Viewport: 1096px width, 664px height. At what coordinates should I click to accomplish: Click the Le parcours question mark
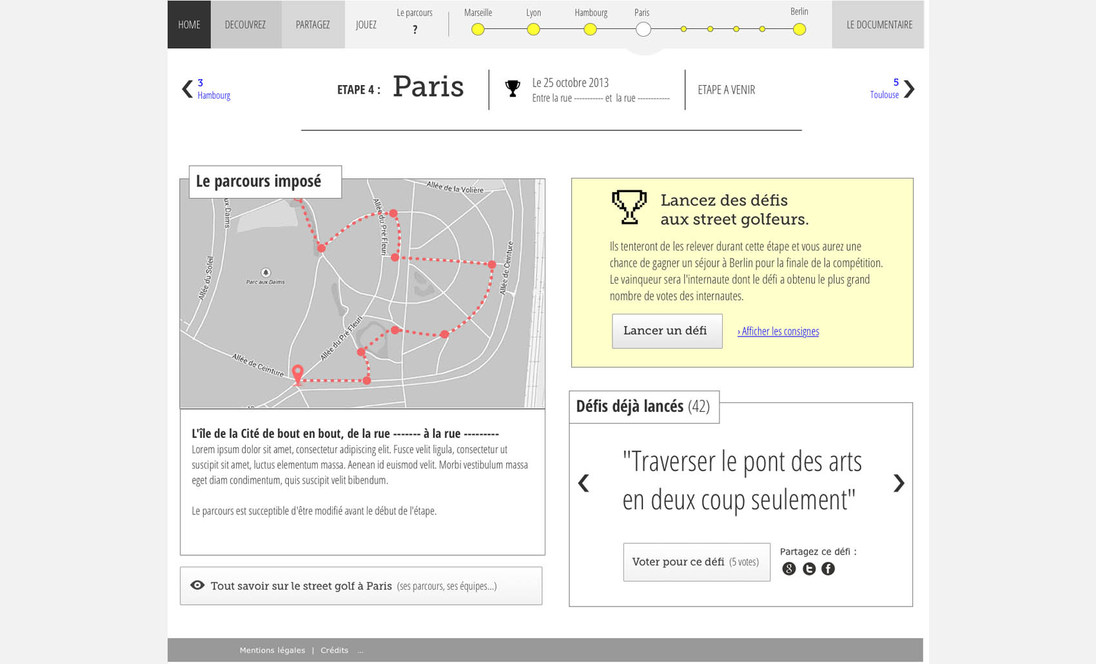415,29
